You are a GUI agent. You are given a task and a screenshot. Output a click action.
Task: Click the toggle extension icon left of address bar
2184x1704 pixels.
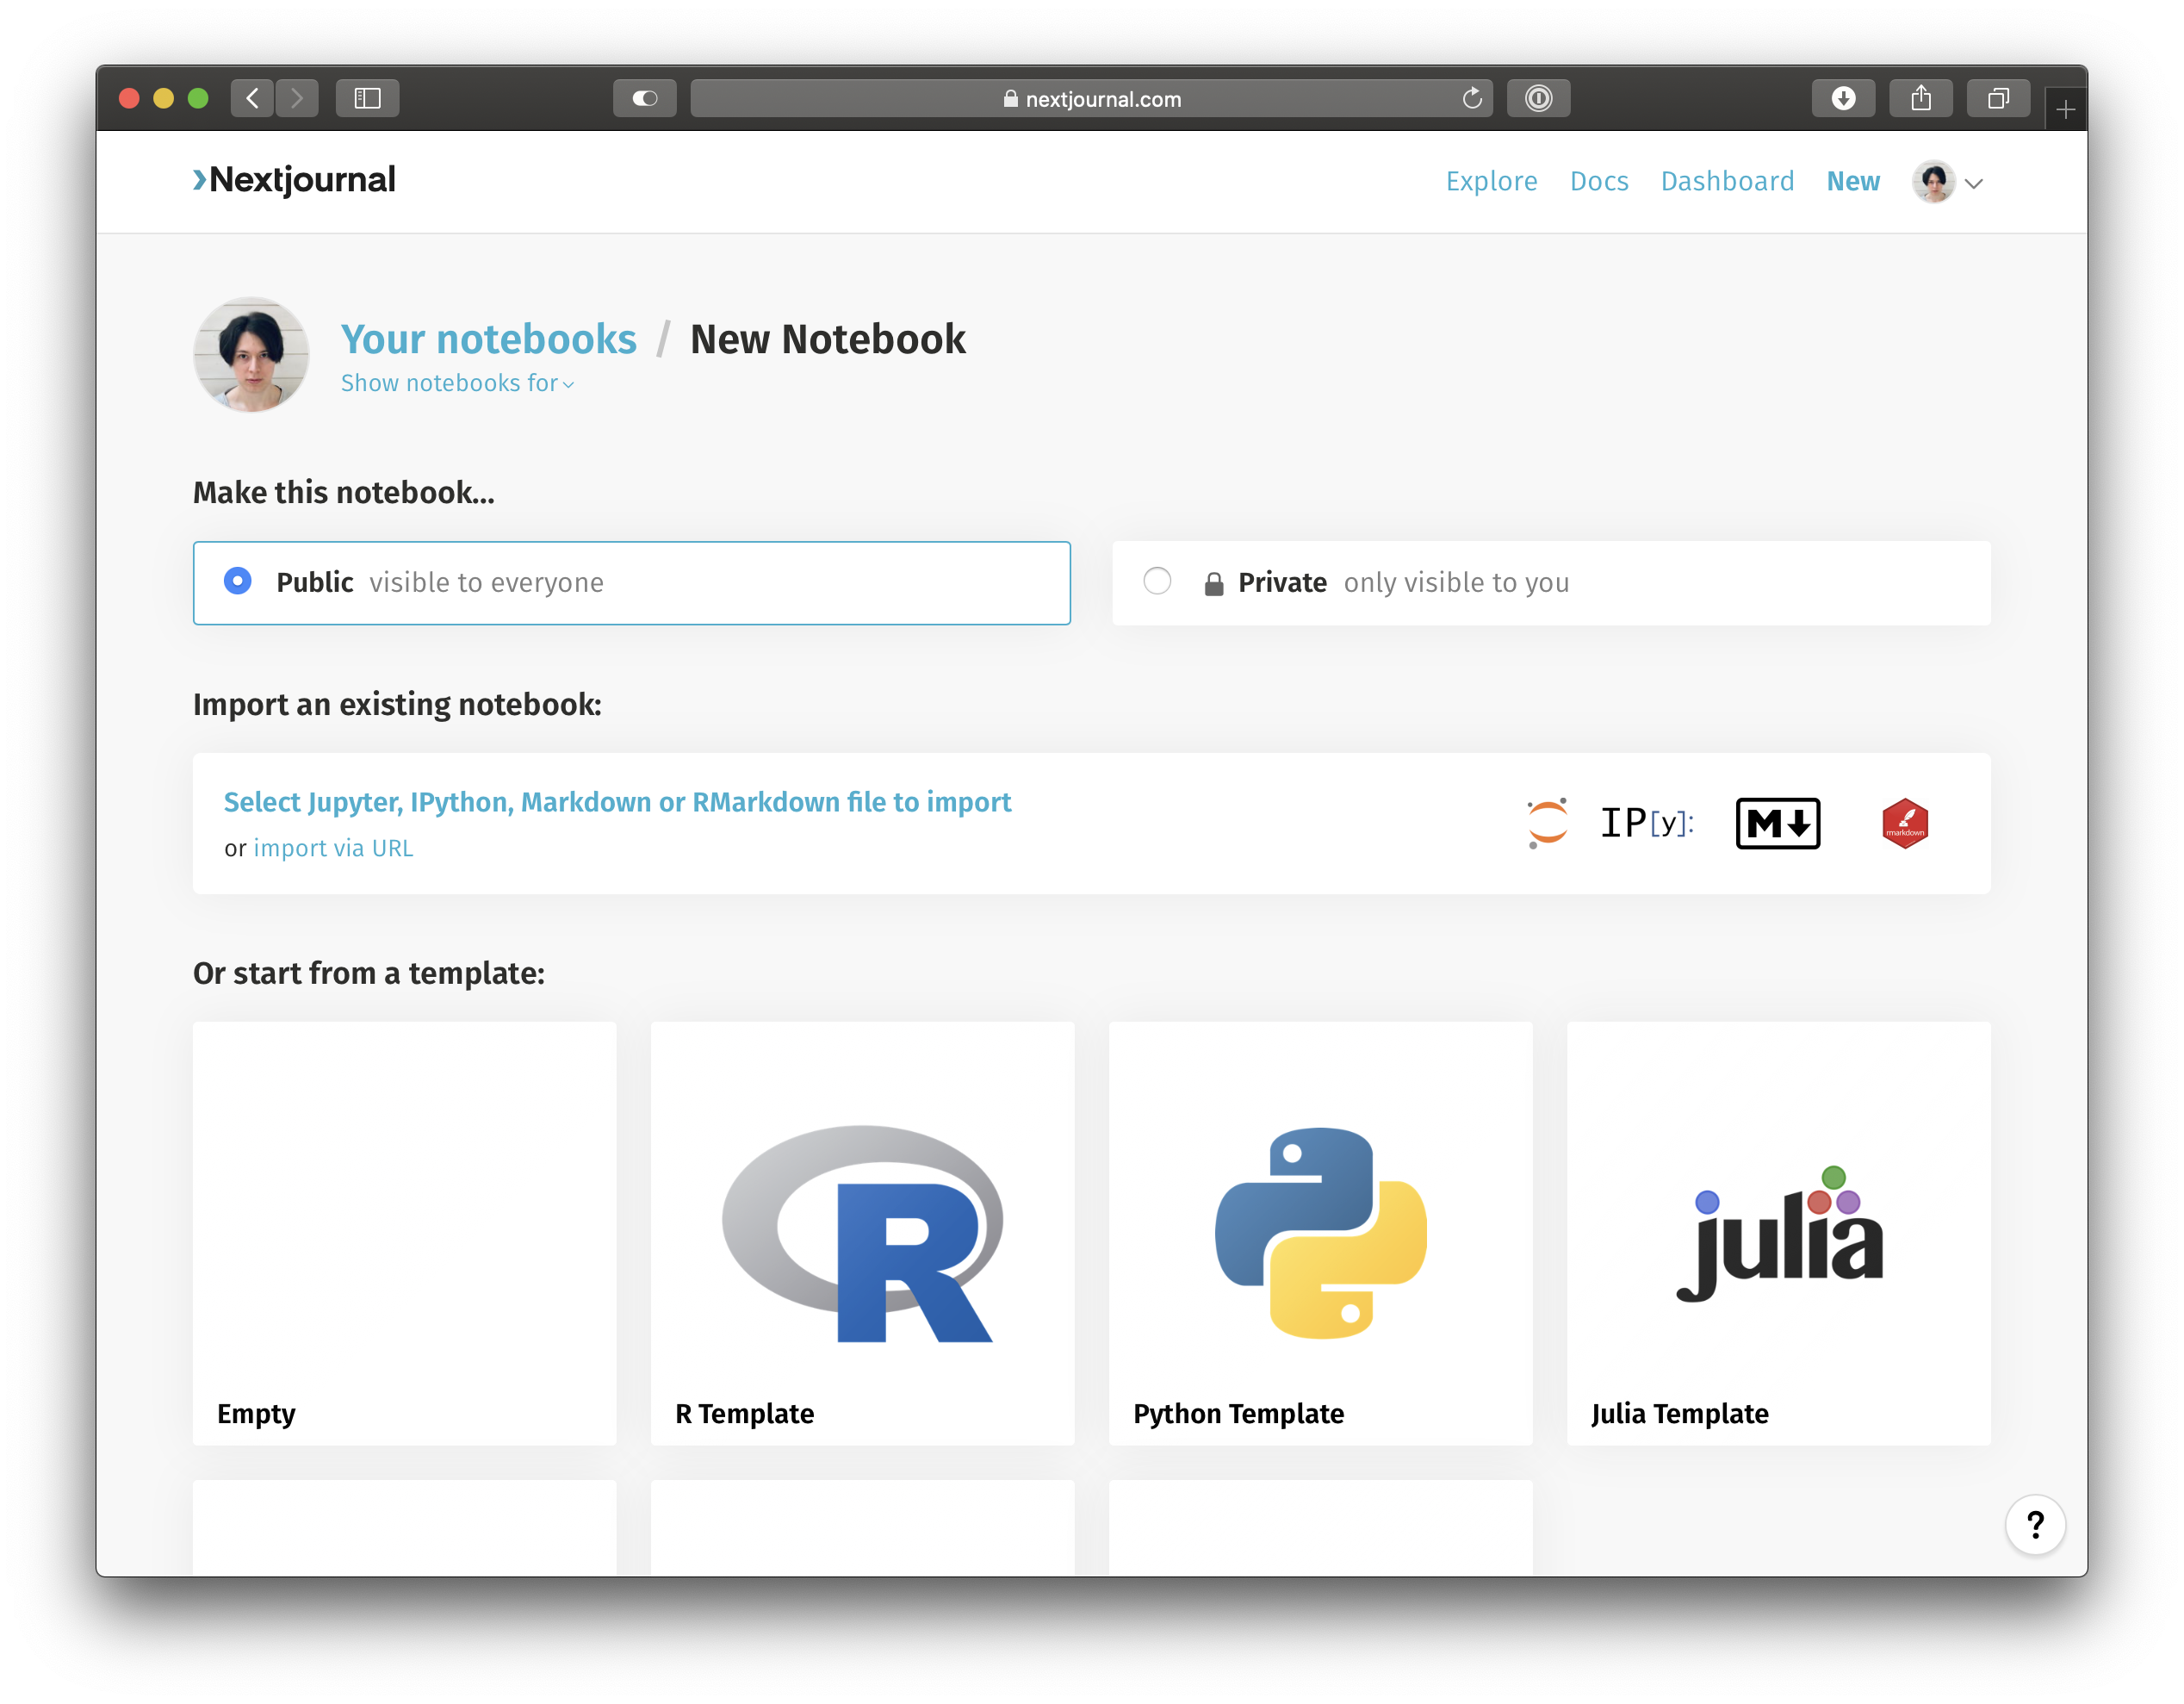click(644, 98)
